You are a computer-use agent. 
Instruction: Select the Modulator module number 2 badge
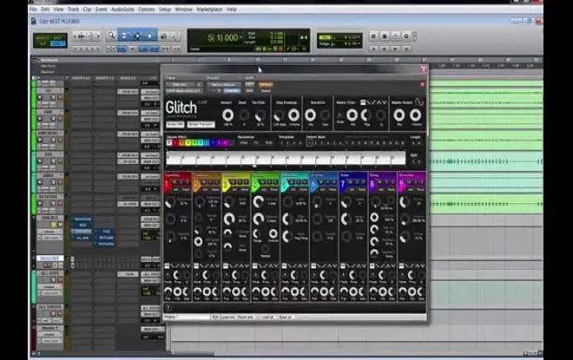(x=196, y=185)
